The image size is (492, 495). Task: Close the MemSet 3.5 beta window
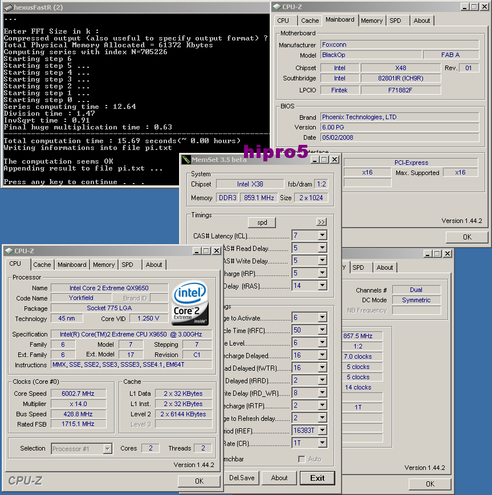click(x=334, y=160)
